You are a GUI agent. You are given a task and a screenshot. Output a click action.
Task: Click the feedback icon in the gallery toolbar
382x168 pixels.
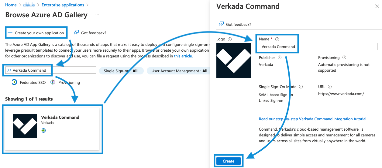[x=76, y=33]
